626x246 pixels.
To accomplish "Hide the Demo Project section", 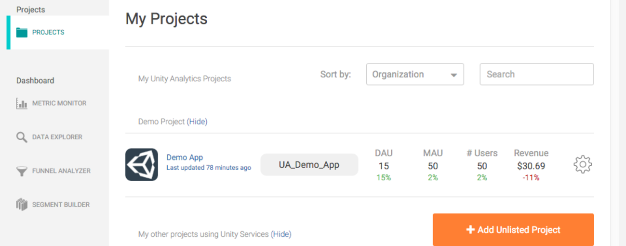I will [x=197, y=122].
